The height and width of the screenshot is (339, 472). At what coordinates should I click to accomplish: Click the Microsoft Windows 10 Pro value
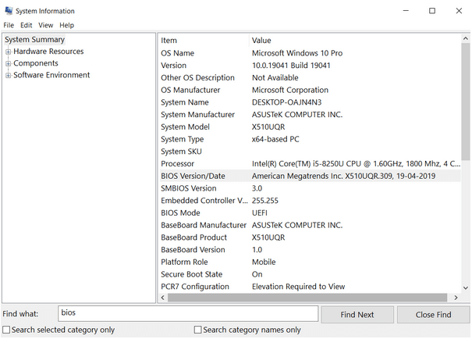[x=297, y=53]
